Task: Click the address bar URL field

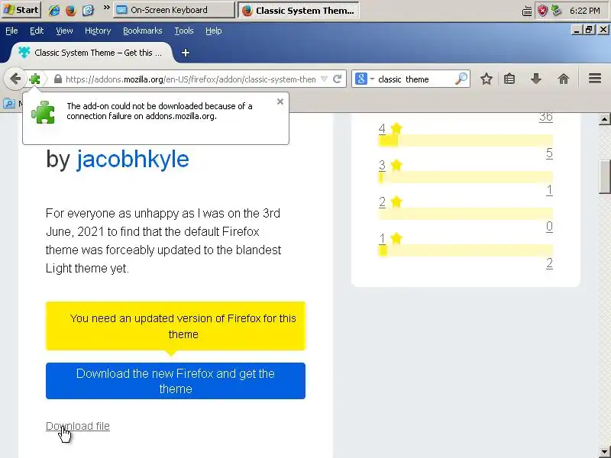Action: [x=190, y=79]
